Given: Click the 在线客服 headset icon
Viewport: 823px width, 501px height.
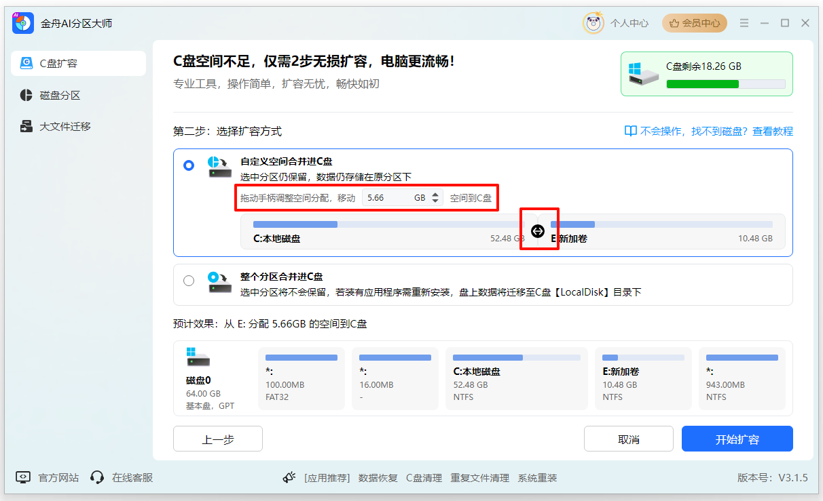Looking at the screenshot, I should [96, 477].
